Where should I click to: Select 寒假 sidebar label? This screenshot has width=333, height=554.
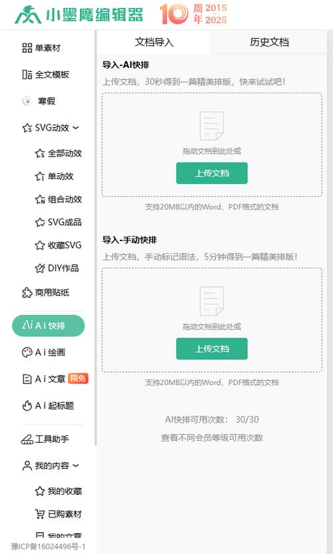[47, 101]
